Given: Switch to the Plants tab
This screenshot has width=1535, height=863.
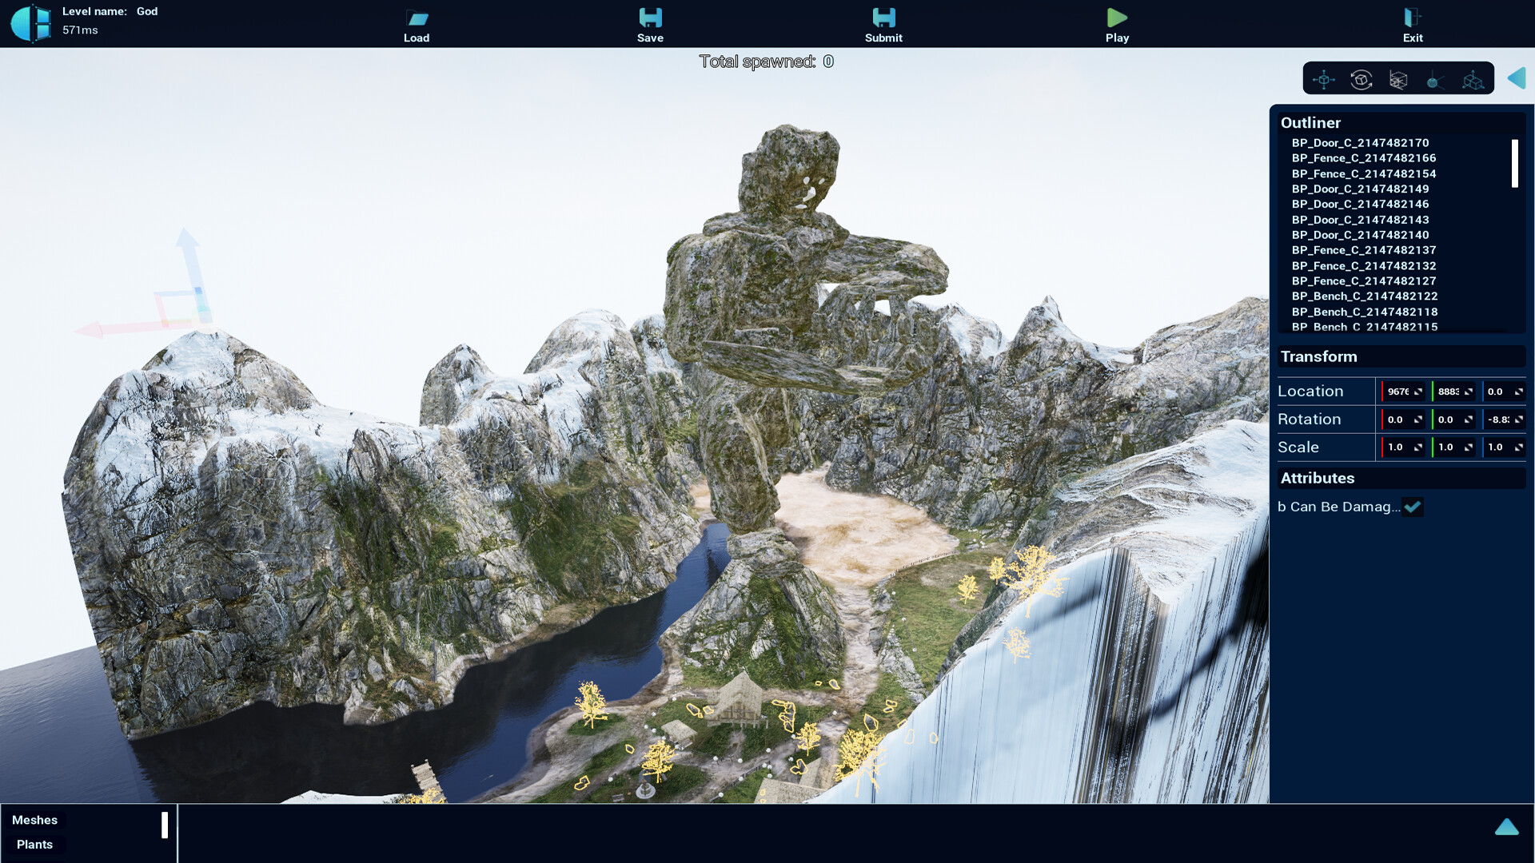Looking at the screenshot, I should 35,844.
